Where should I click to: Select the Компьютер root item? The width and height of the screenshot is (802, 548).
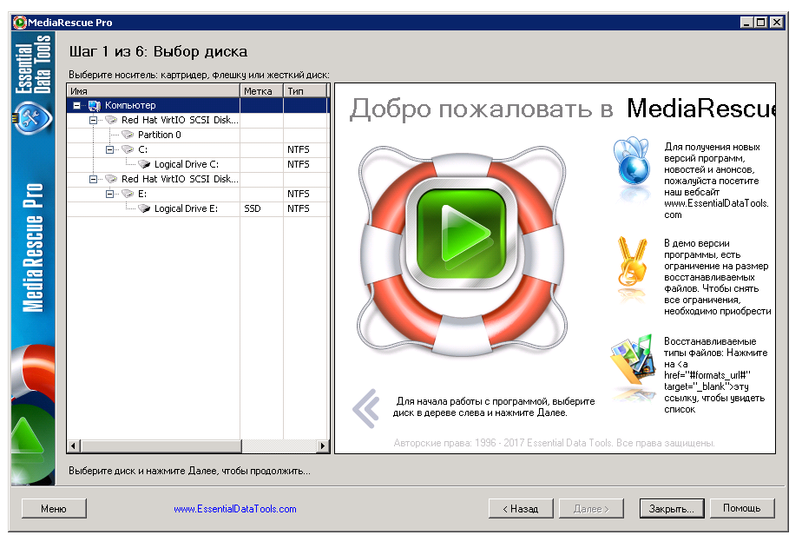(x=130, y=105)
